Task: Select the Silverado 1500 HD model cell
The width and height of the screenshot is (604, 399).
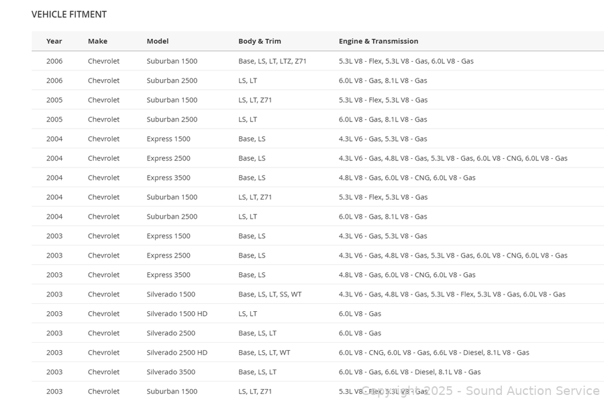Action: 177,313
